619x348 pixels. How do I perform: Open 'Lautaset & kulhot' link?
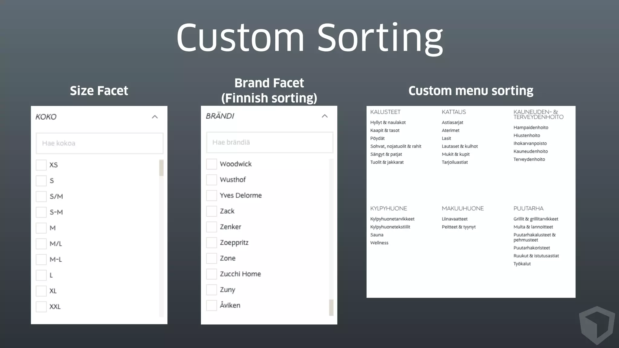tap(460, 146)
